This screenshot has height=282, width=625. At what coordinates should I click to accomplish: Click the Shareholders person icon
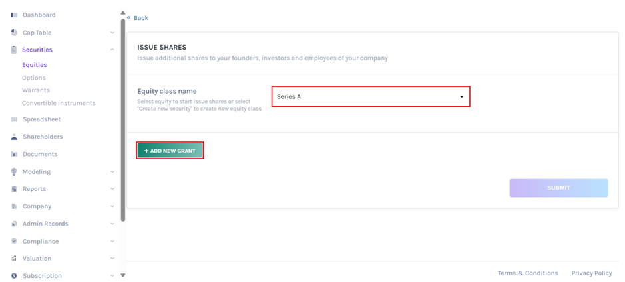click(14, 137)
